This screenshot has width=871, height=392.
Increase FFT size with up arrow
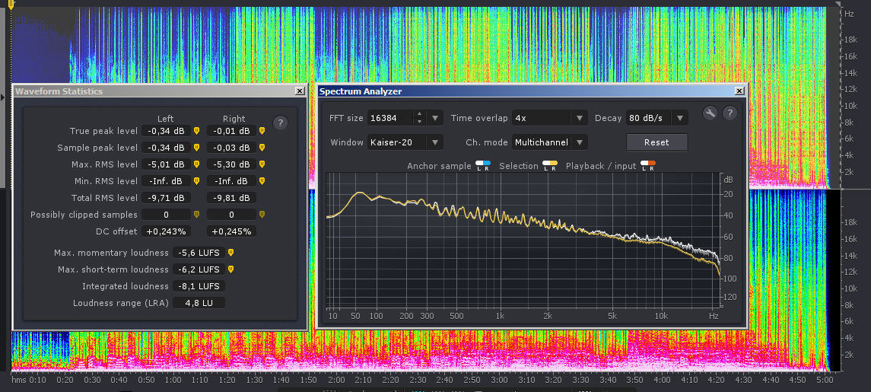[419, 114]
